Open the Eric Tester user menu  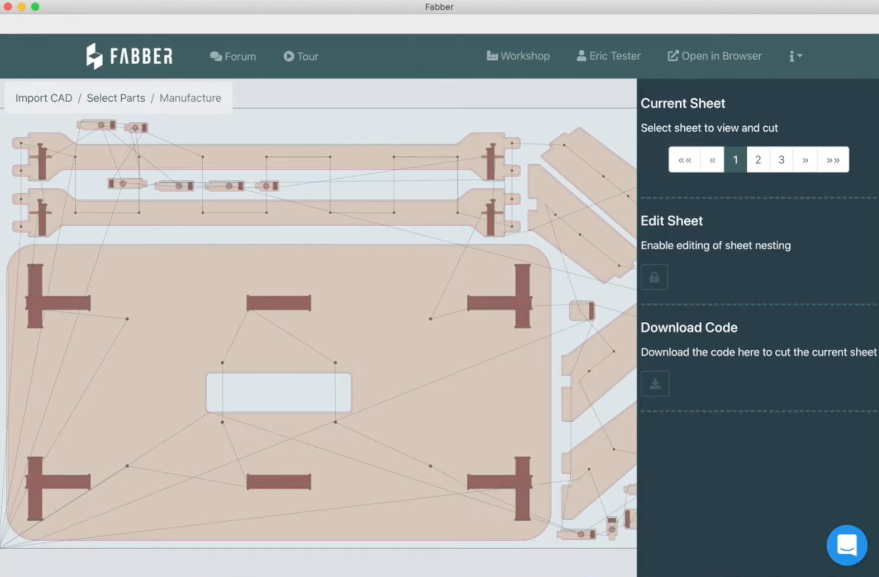(x=608, y=56)
